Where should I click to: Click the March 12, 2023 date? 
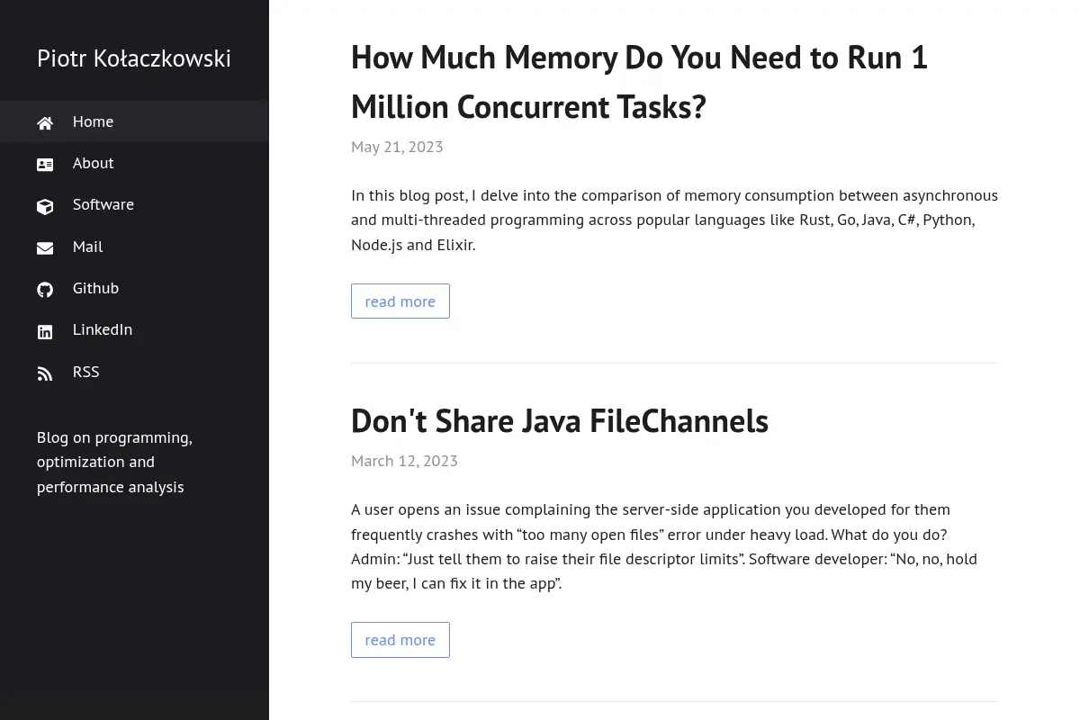click(404, 461)
